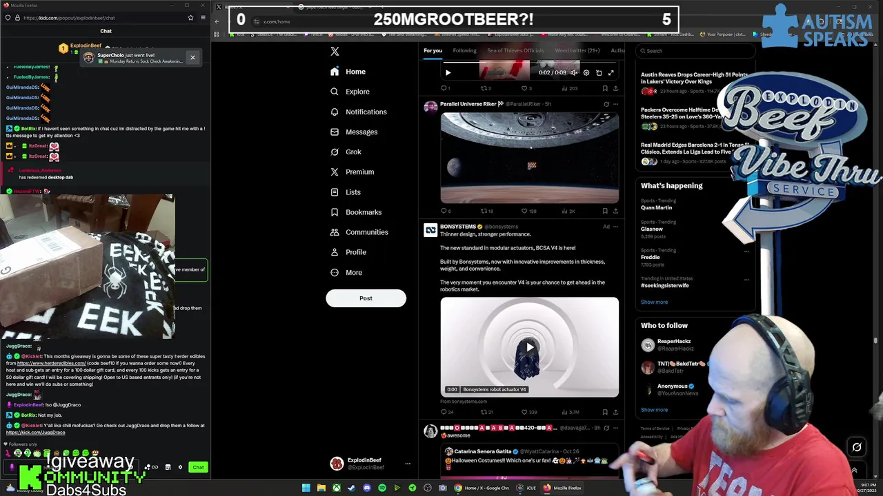Switch to the For you tab

433,50
